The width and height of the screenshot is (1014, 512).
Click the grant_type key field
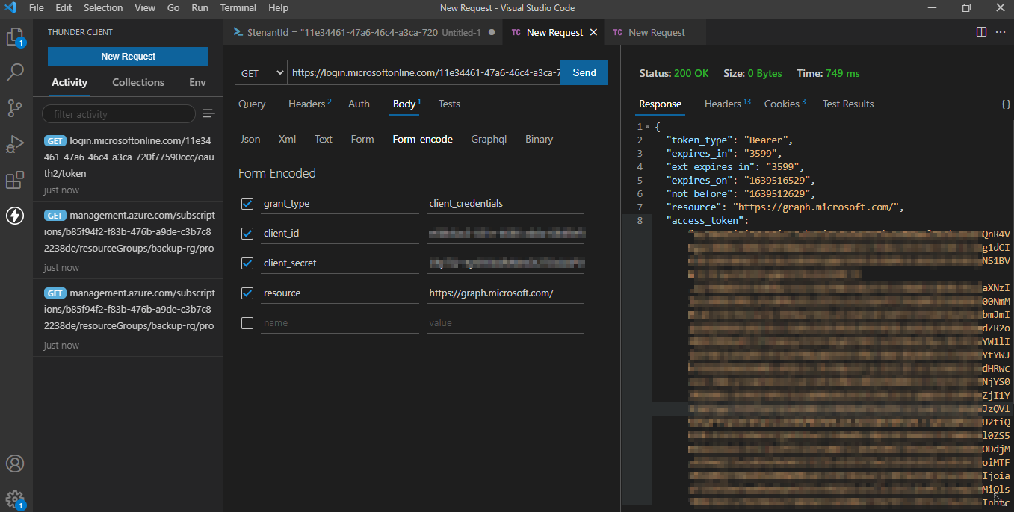coord(340,203)
